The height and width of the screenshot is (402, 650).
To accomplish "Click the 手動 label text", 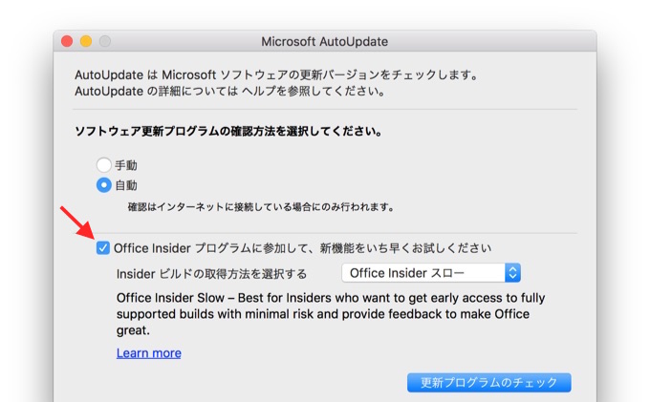I will click(x=126, y=164).
